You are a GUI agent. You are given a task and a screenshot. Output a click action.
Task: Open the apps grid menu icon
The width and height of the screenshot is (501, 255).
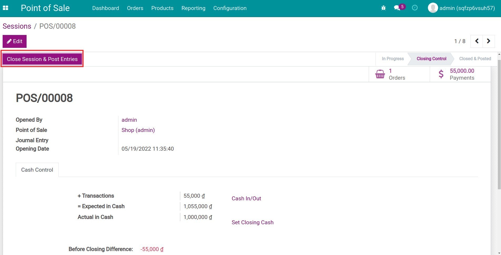tap(6, 8)
